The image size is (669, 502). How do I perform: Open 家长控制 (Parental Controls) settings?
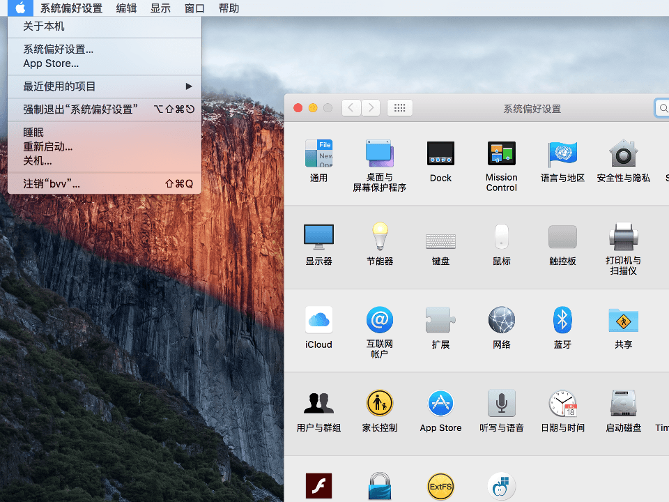coord(379,403)
